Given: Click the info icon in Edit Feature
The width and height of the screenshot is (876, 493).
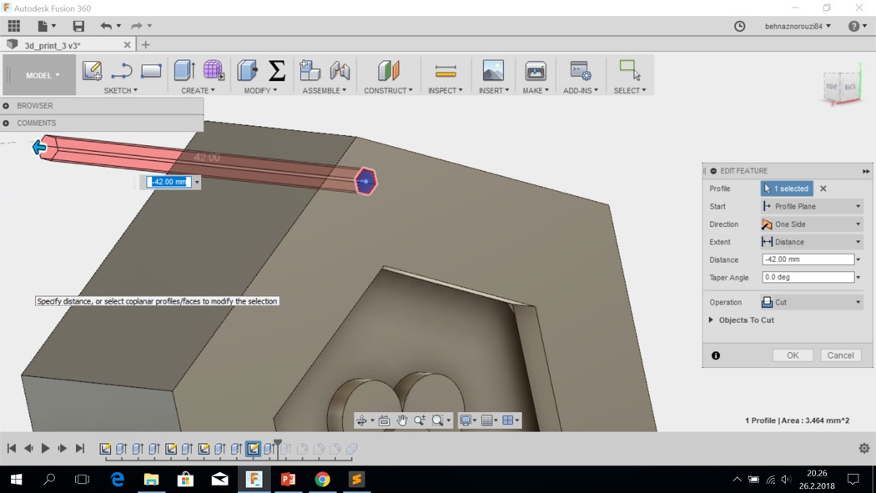Looking at the screenshot, I should click(x=716, y=355).
